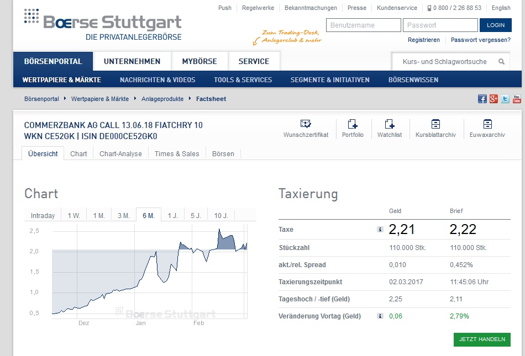Open the YouTube social icon
The width and height of the screenshot is (525, 356).
click(517, 99)
